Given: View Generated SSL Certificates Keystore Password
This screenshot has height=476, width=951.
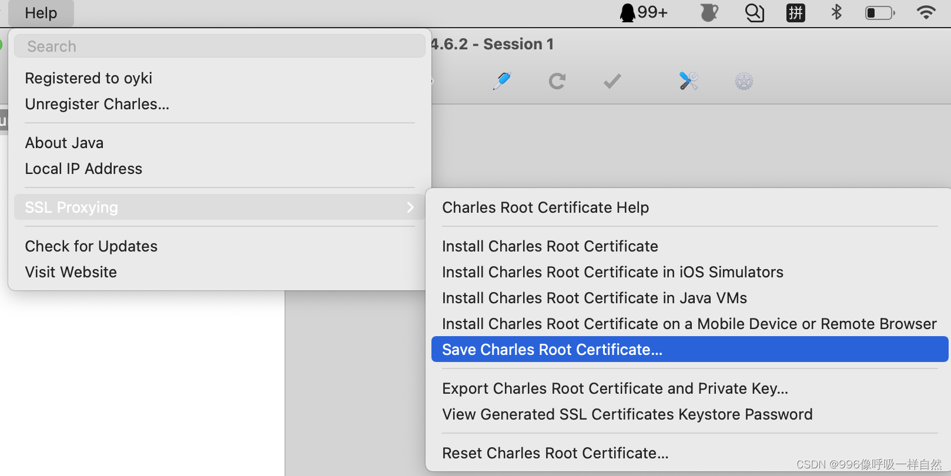Looking at the screenshot, I should [690, 414].
